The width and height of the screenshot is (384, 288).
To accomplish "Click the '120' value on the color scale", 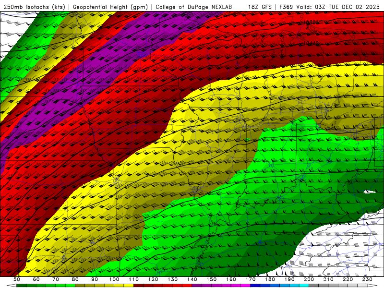I will 153,279.
